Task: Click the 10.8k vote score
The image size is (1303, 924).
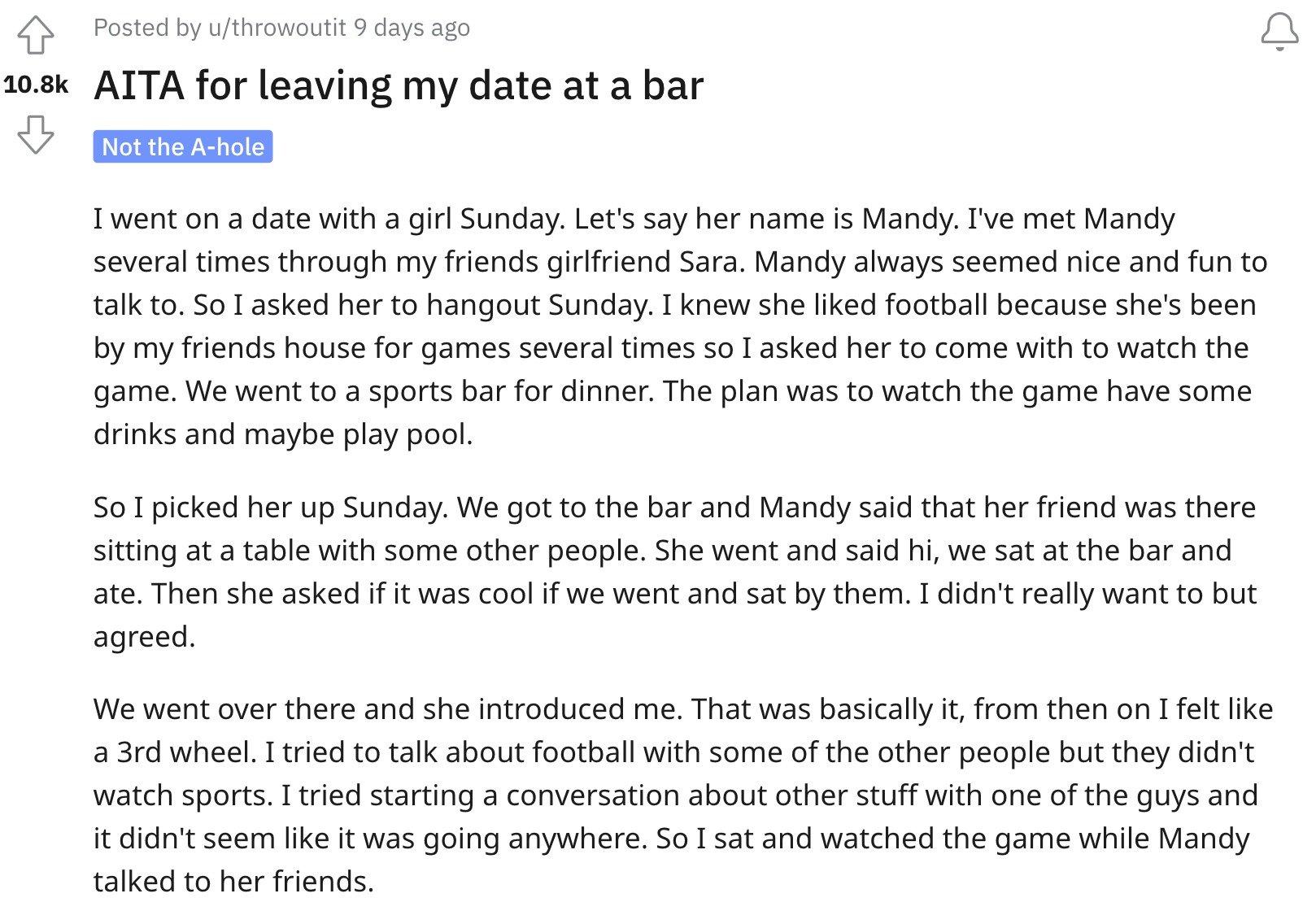Action: (x=36, y=85)
